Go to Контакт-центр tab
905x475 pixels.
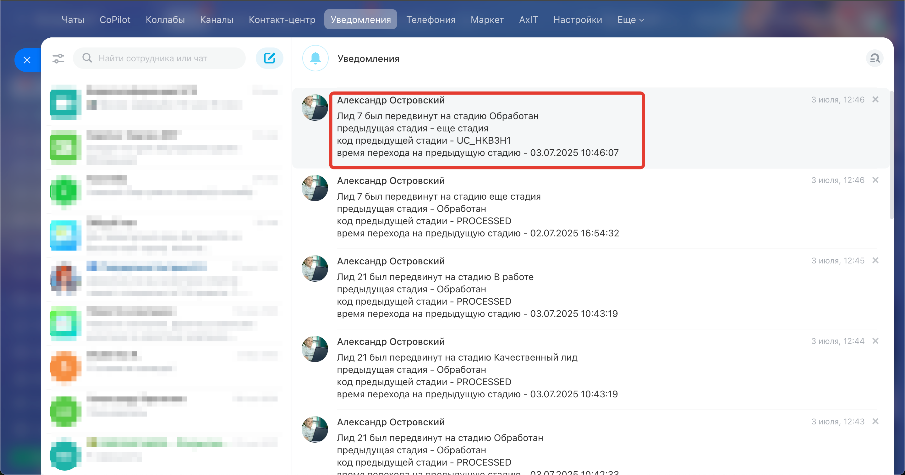[282, 20]
